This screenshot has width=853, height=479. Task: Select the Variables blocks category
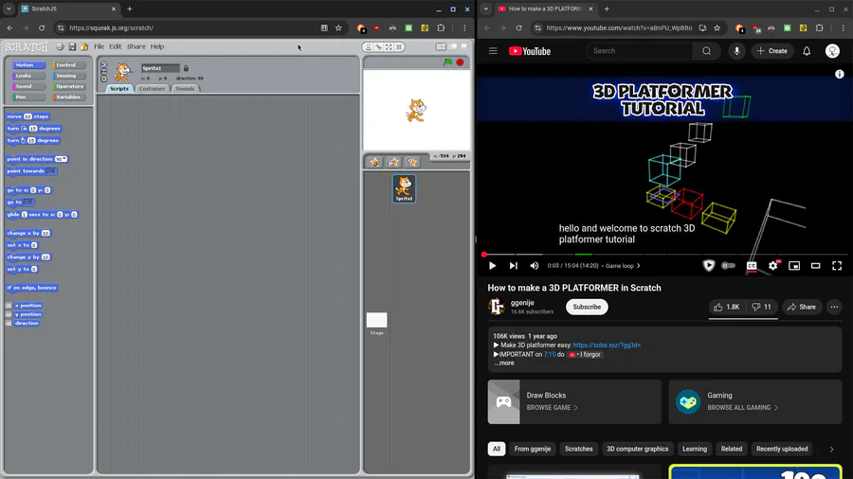click(x=69, y=97)
